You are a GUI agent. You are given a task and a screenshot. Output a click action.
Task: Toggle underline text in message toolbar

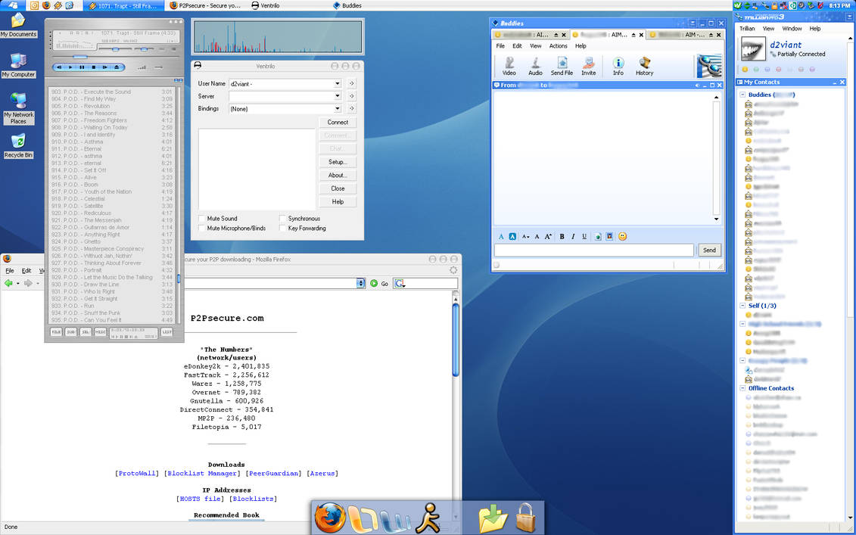click(x=584, y=236)
